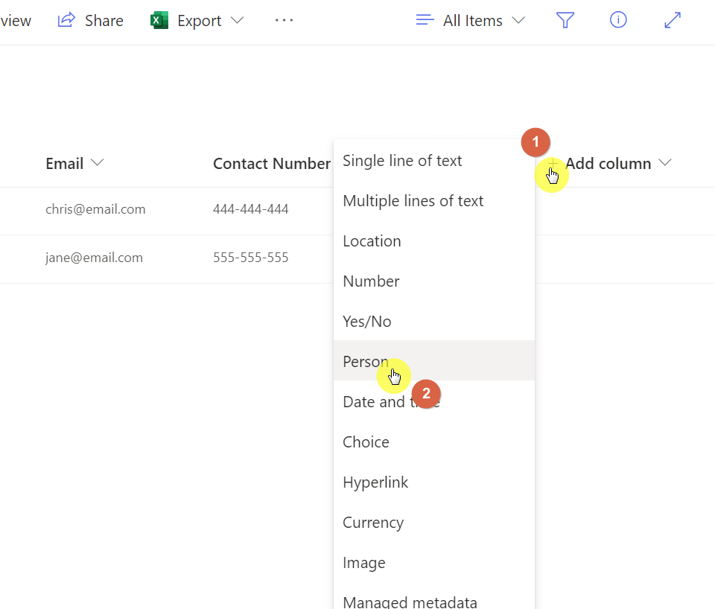Choose the Choice column type
This screenshot has width=715, height=609.
pyautogui.click(x=434, y=441)
